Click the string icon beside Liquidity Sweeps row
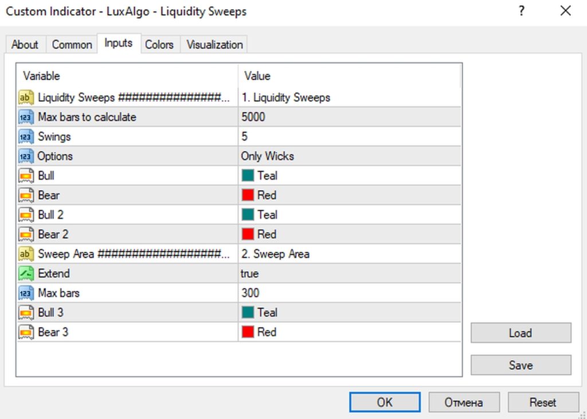The width and height of the screenshot is (587, 419). [x=25, y=97]
